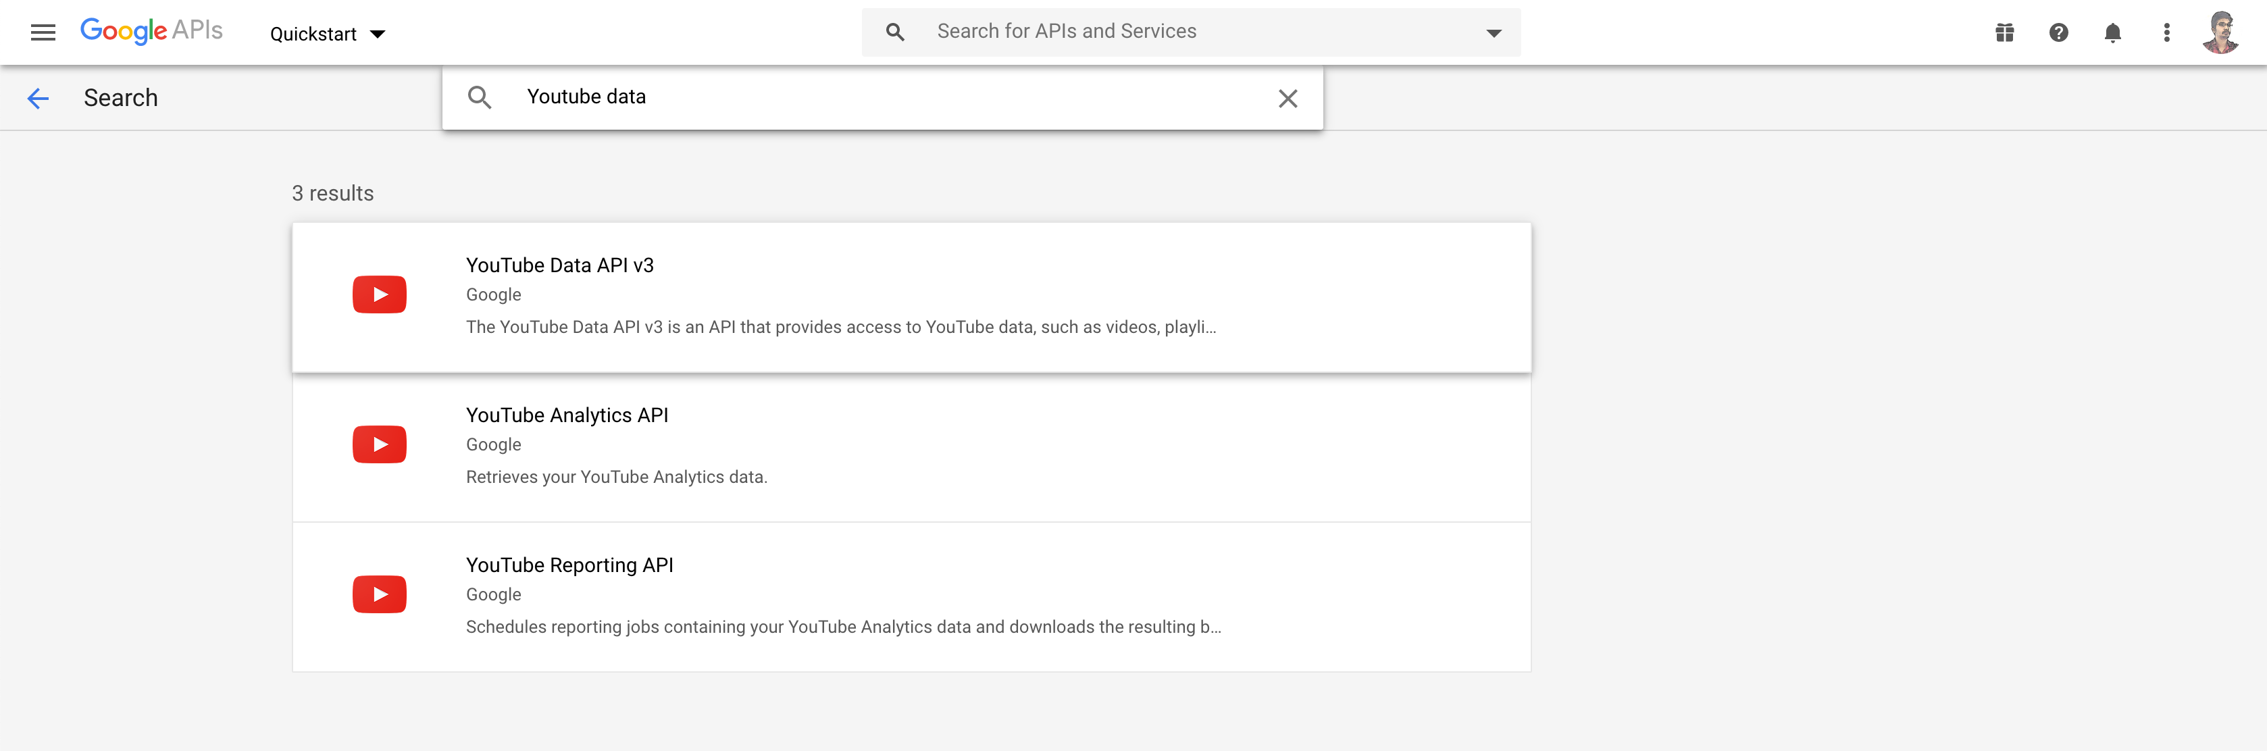Click the Schedules reporting jobs description text
Screen dimensions: 2267x751
click(x=843, y=627)
